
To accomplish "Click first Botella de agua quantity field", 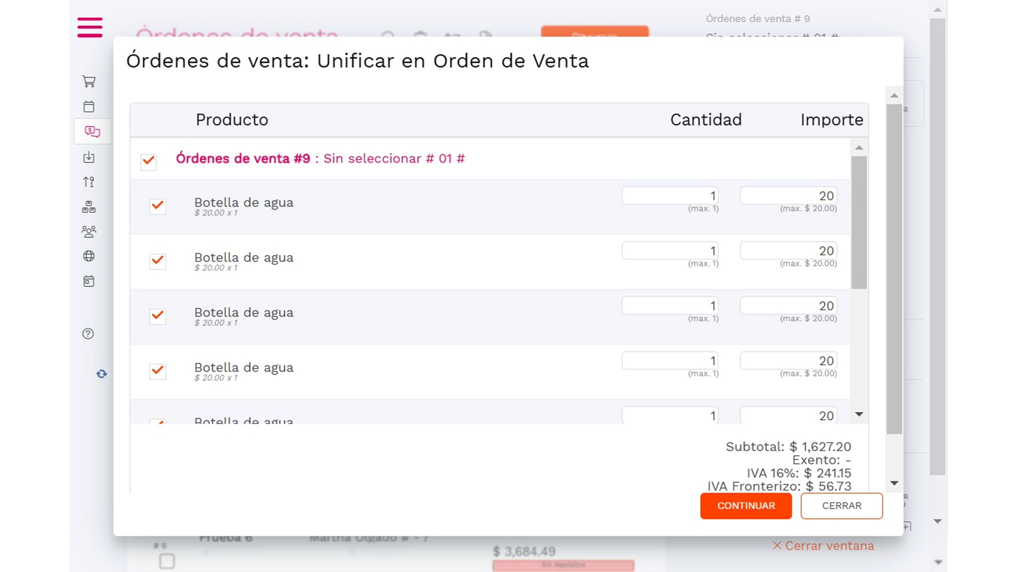I will coord(670,196).
